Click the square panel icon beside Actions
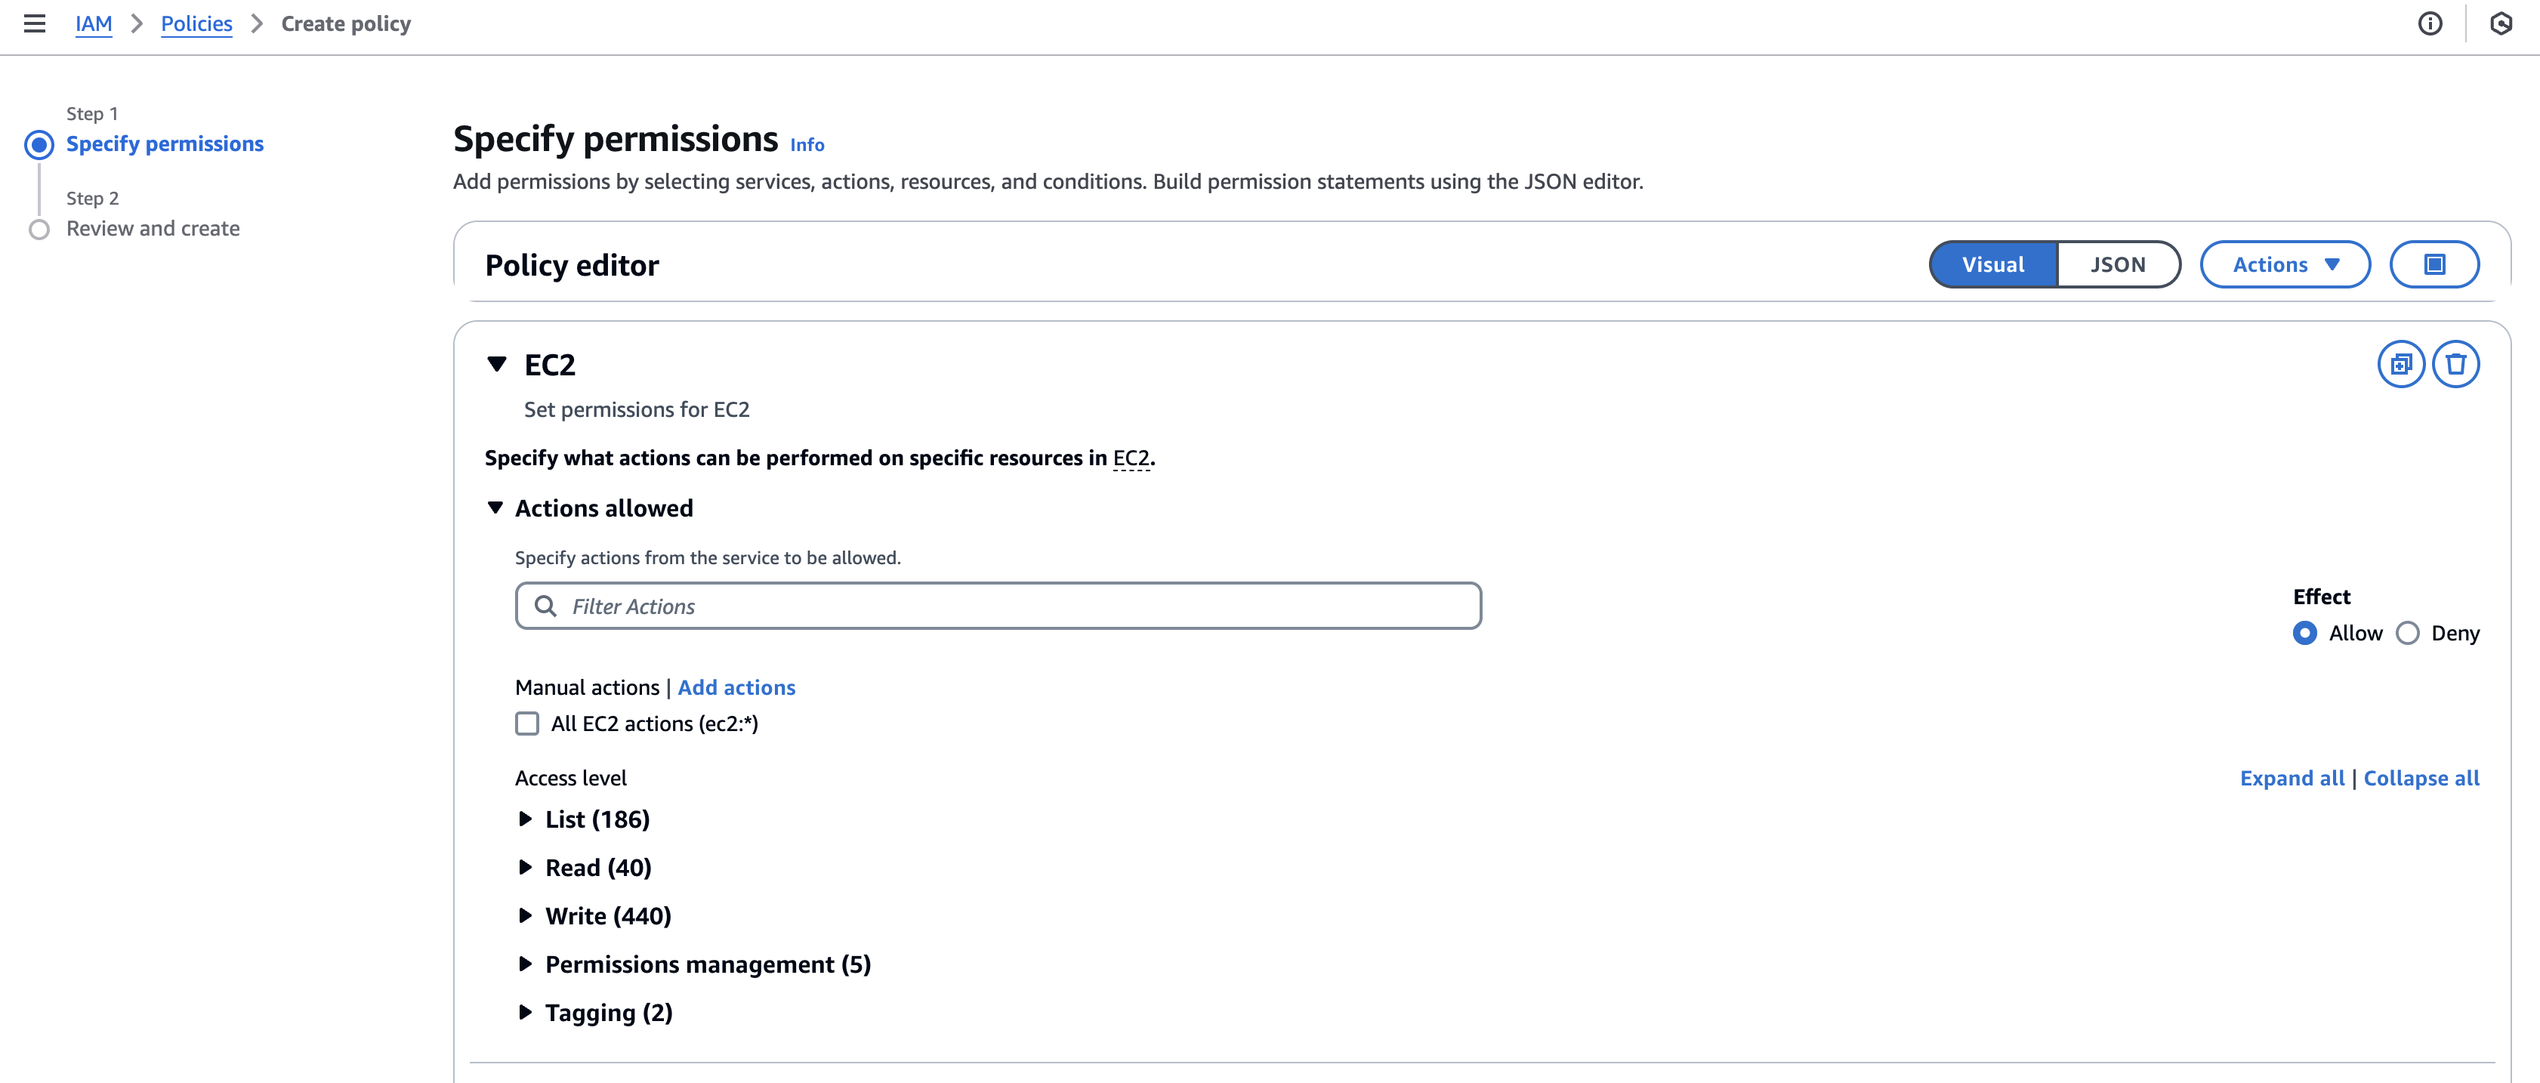Image resolution: width=2540 pixels, height=1083 pixels. (2434, 264)
